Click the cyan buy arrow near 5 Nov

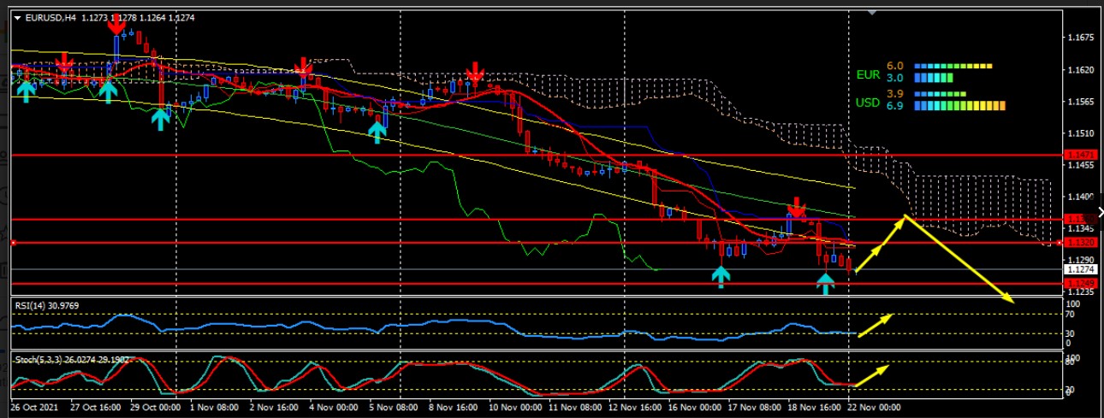pyautogui.click(x=377, y=131)
